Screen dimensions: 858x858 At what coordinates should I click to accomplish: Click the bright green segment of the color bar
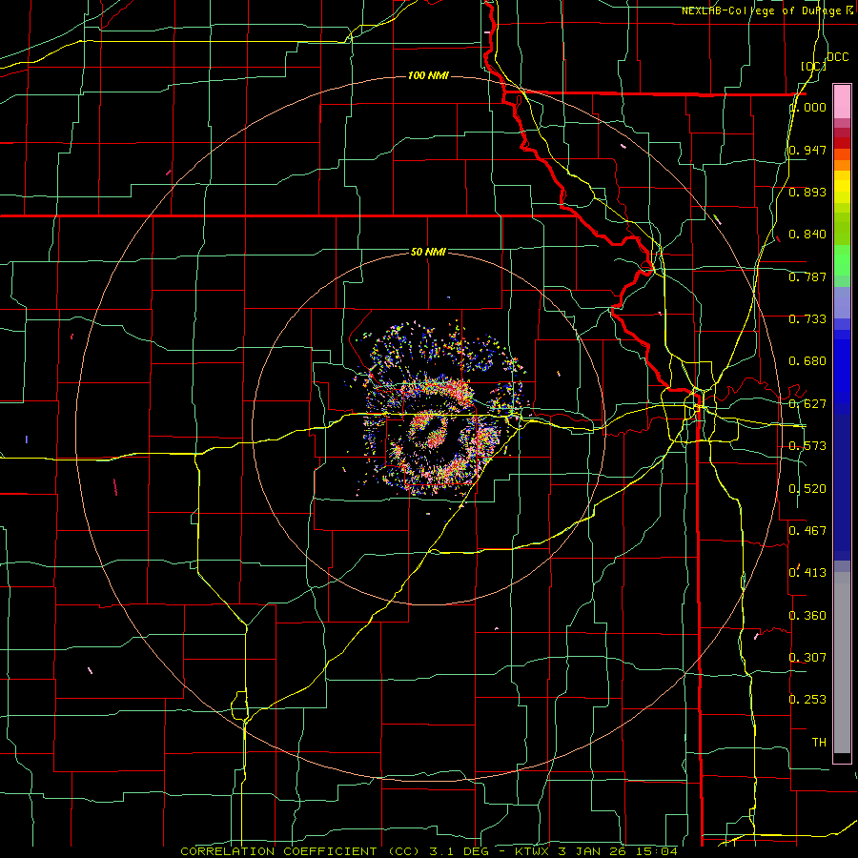pyautogui.click(x=842, y=260)
